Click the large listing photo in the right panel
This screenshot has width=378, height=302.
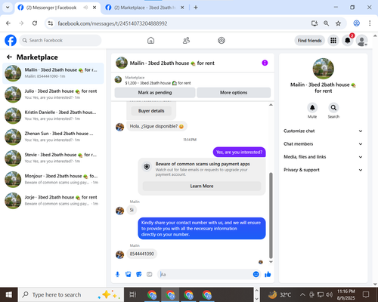pos(323,69)
